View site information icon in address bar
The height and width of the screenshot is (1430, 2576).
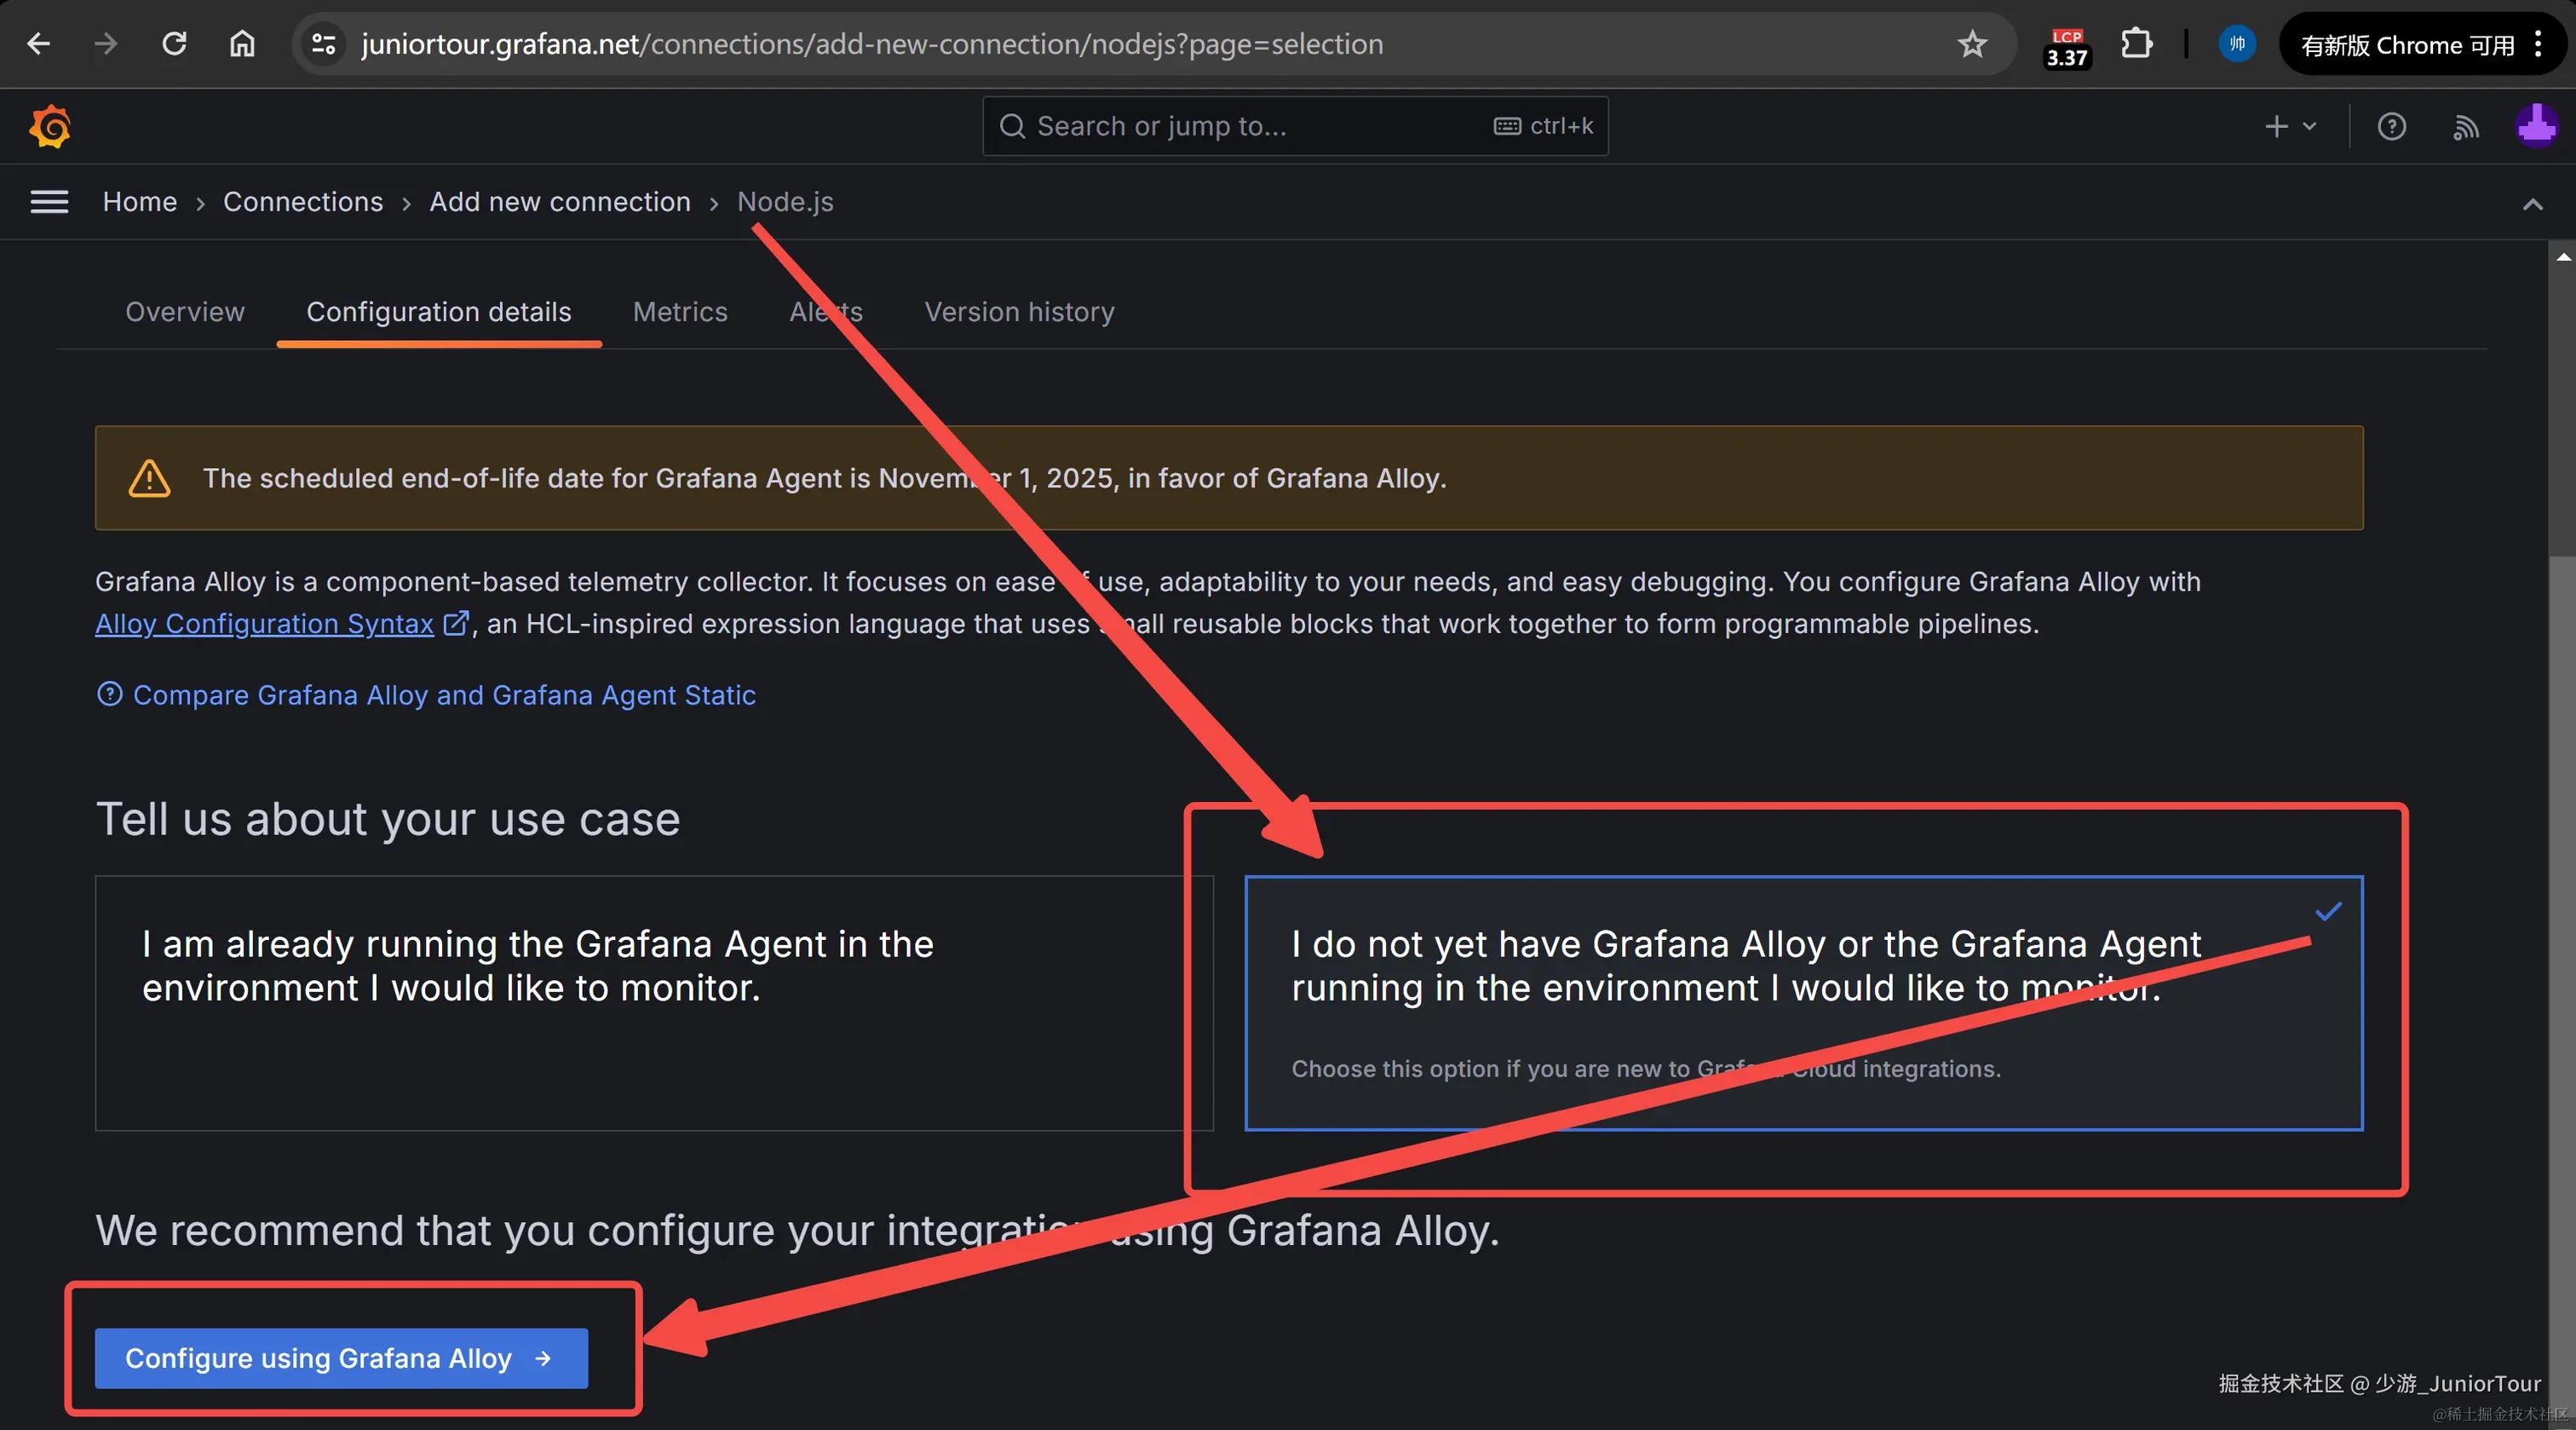[323, 44]
